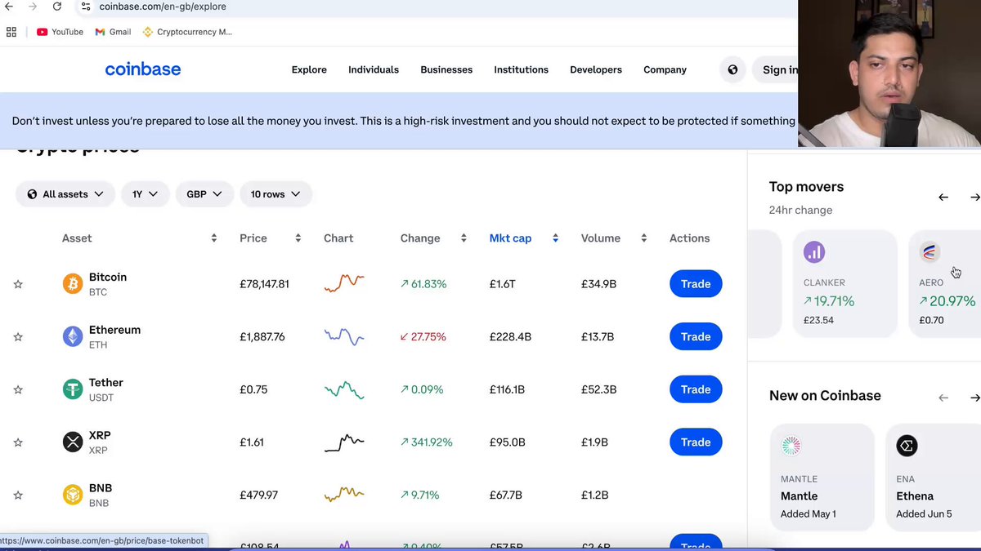Click the Coinbase logo
This screenshot has height=551, width=981.
pyautogui.click(x=143, y=69)
